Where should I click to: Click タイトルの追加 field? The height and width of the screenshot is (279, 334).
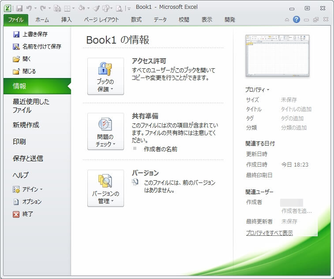click(x=296, y=109)
